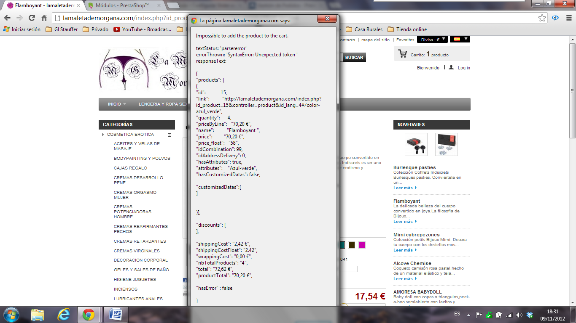This screenshot has height=323, width=576.
Task: Open the GI Stauffer bookmarks folder
Action: click(62, 29)
